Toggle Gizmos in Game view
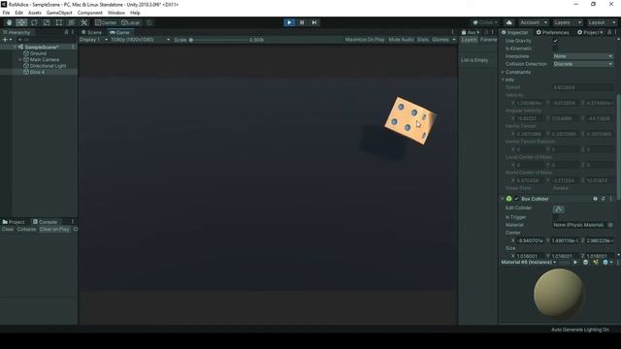The height and width of the screenshot is (349, 621). [x=441, y=40]
